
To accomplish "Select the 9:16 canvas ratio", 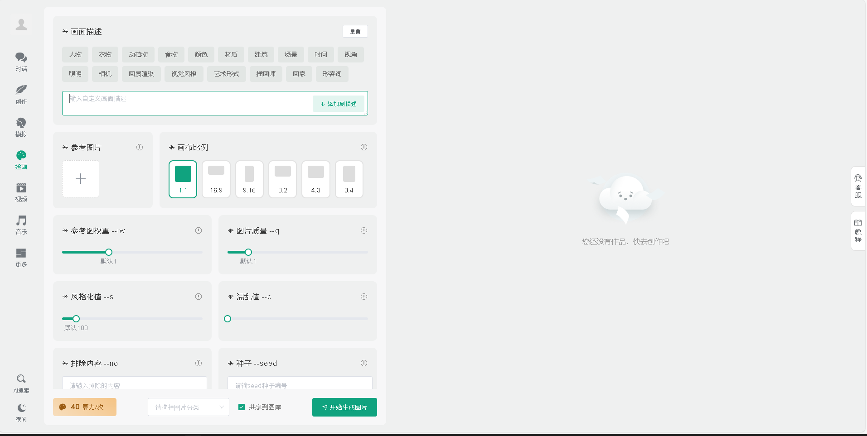I will pos(249,179).
